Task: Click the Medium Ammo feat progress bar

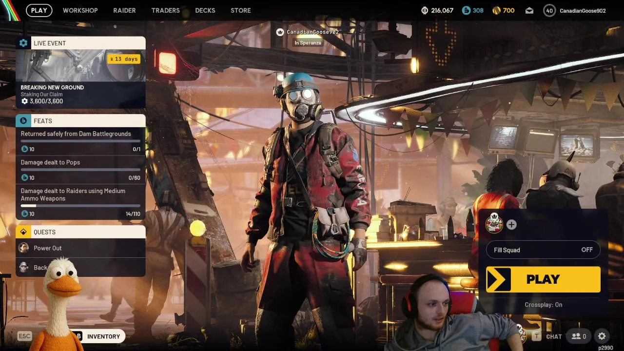Action: (x=80, y=206)
